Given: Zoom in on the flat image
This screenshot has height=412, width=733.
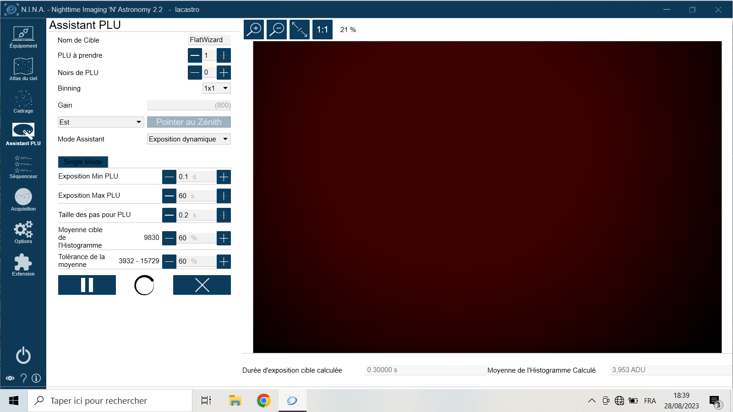Looking at the screenshot, I should coord(254,30).
